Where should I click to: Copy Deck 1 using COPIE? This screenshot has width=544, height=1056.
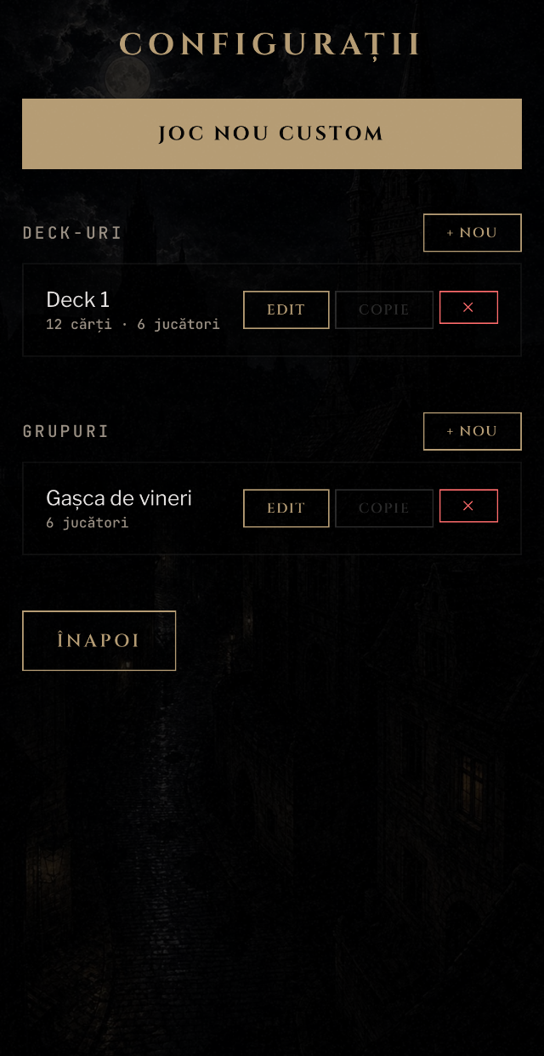coord(384,309)
